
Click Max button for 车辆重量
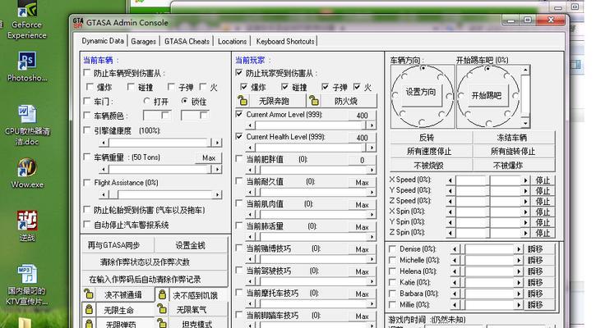(x=208, y=157)
